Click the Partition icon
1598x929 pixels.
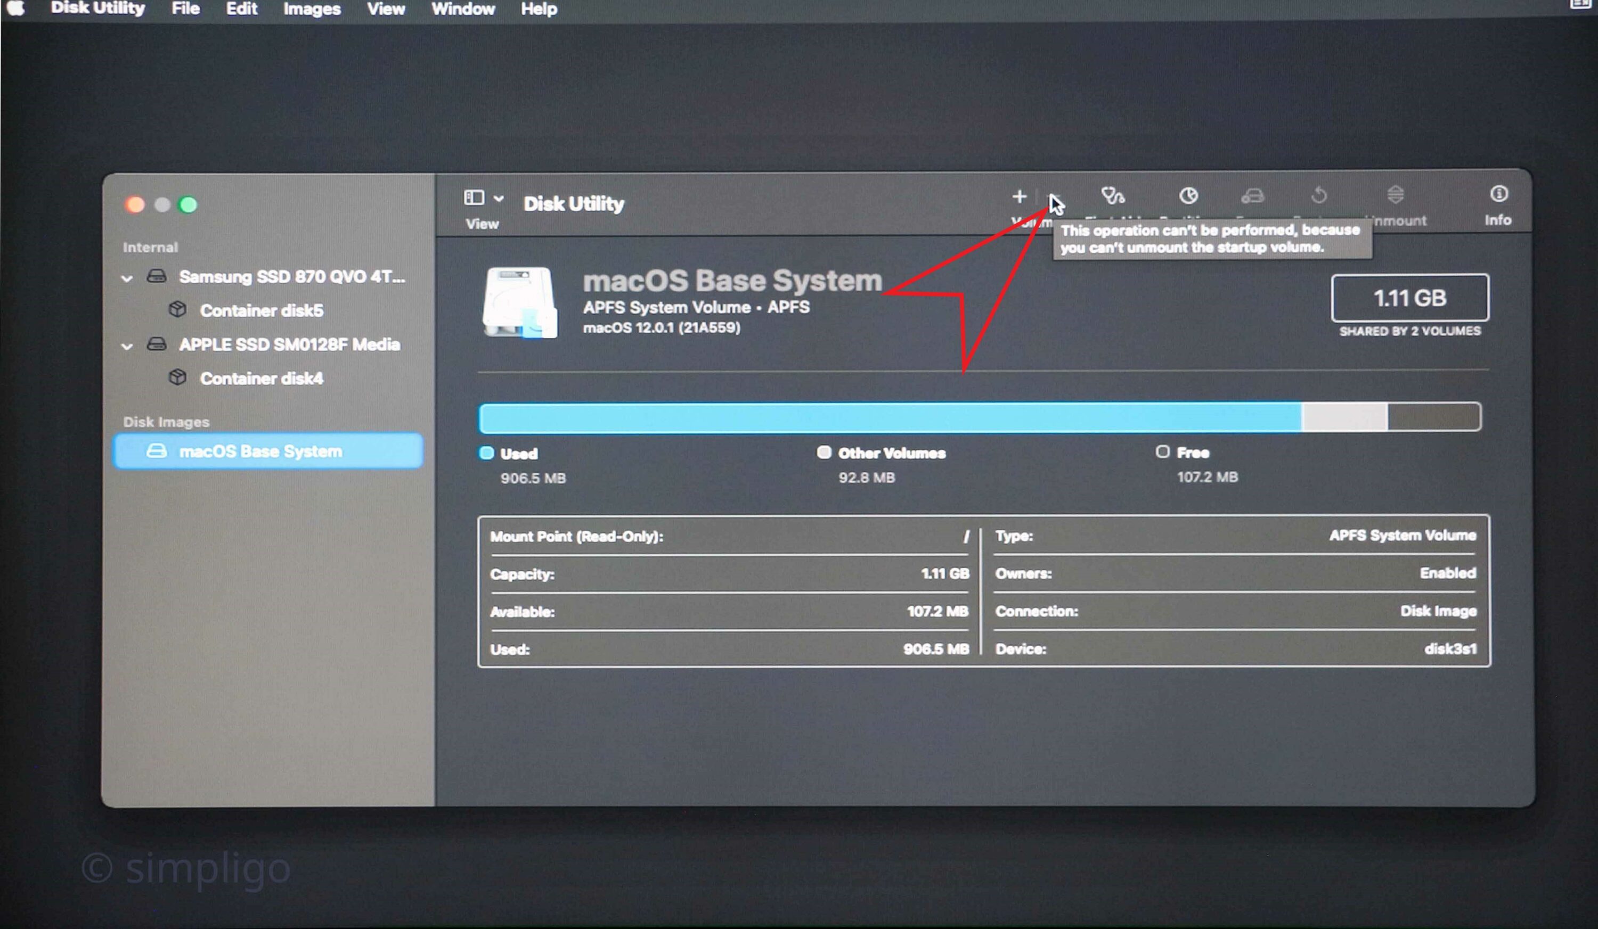point(1188,196)
